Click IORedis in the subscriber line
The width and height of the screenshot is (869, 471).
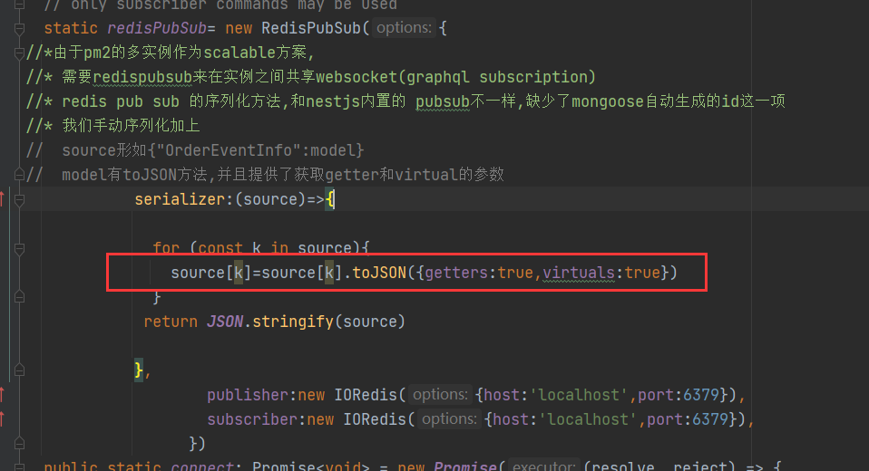375,419
